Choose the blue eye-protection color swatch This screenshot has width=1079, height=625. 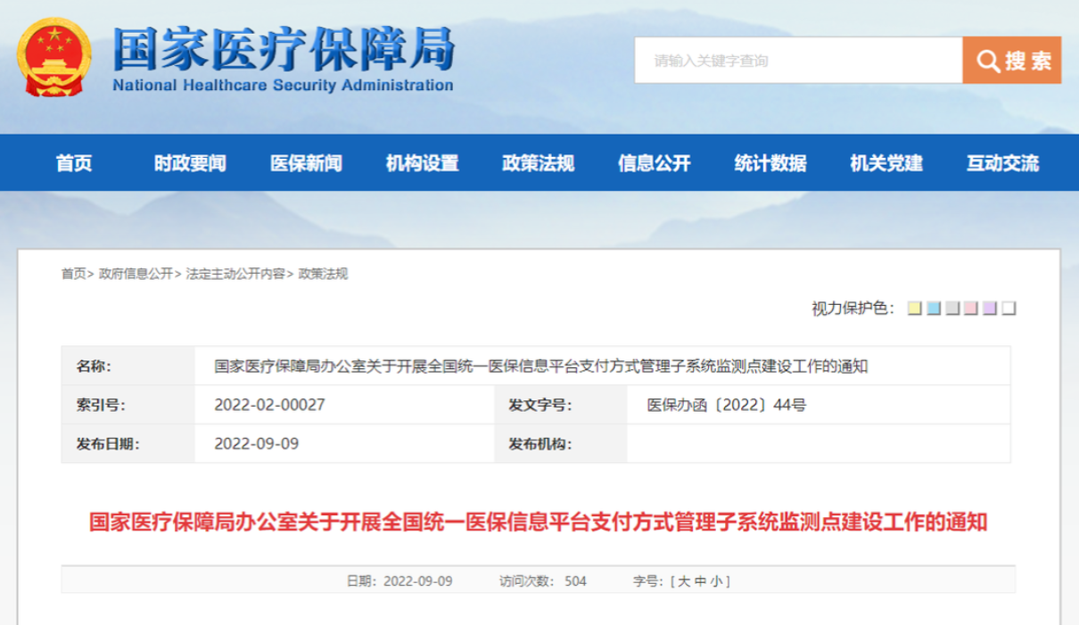933,308
